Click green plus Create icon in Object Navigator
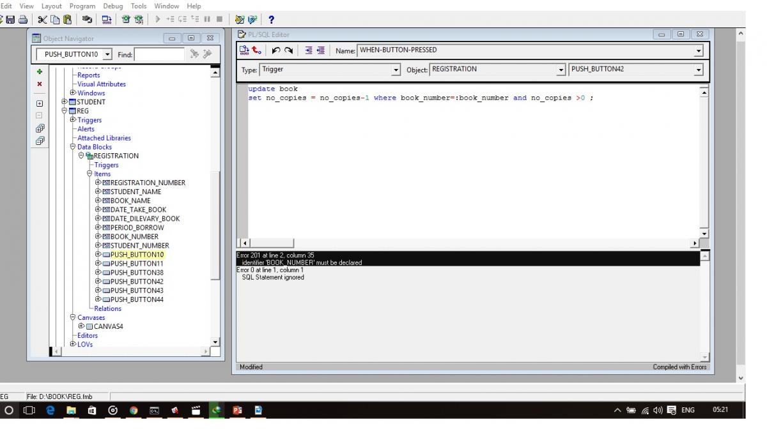 40,72
